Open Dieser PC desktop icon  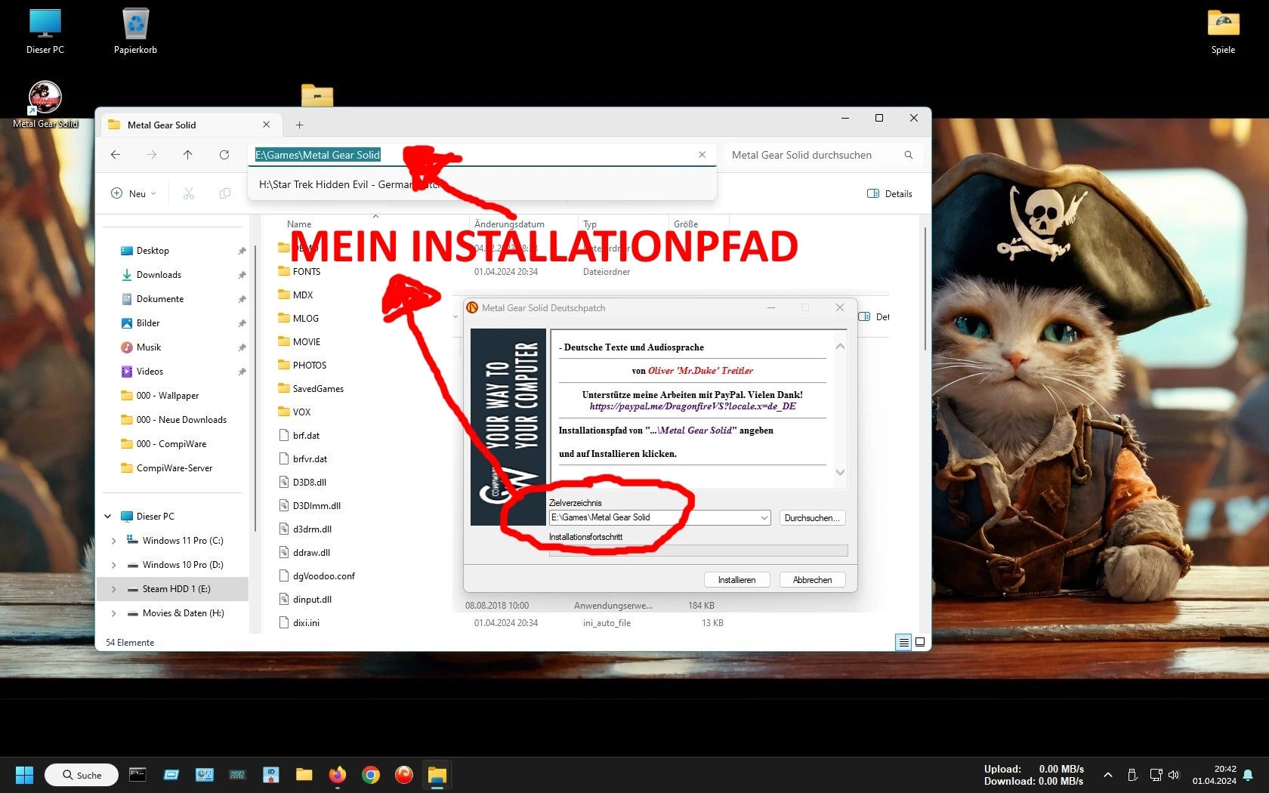point(45,32)
